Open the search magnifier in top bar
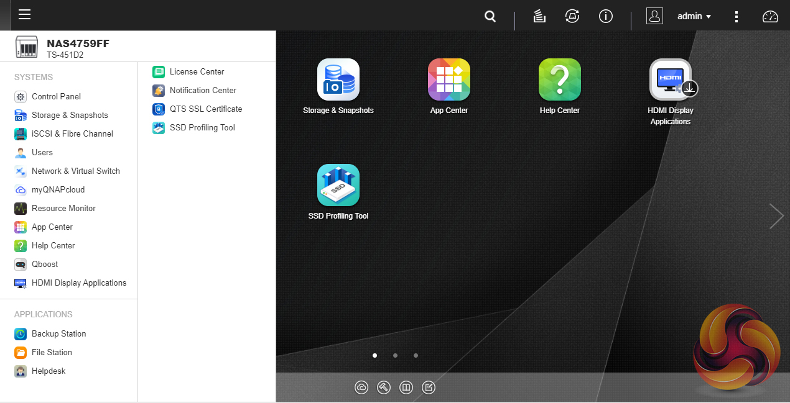 coord(490,17)
